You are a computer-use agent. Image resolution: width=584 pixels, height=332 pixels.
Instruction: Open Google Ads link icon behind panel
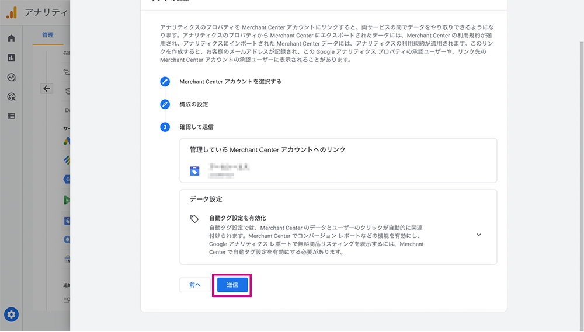pos(67,141)
